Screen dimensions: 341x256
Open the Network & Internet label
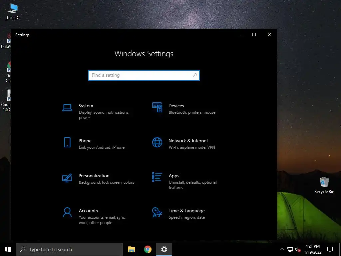[x=188, y=141]
